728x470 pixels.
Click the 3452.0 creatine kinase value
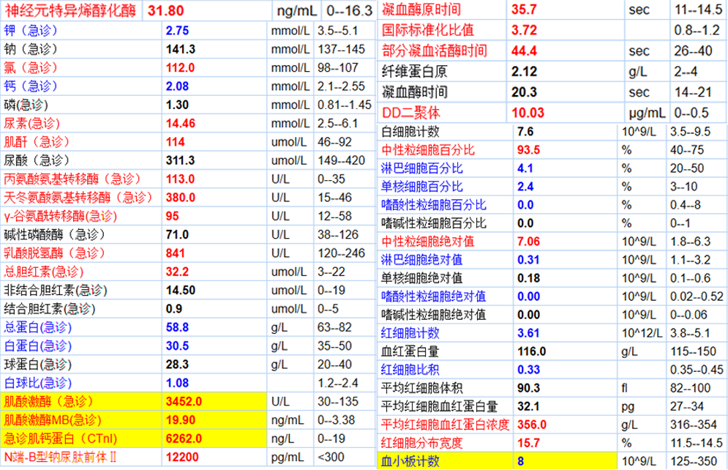pos(181,402)
